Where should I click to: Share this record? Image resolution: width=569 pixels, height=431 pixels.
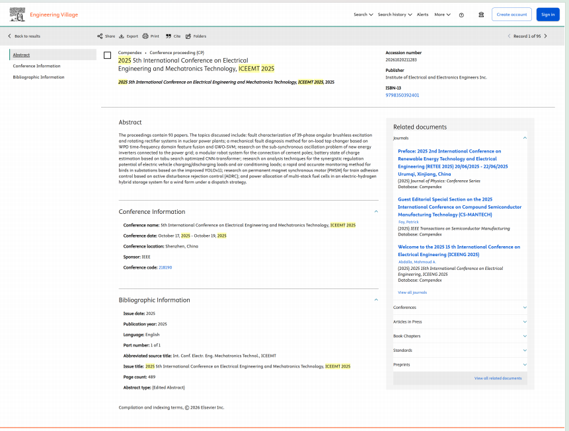click(x=106, y=36)
